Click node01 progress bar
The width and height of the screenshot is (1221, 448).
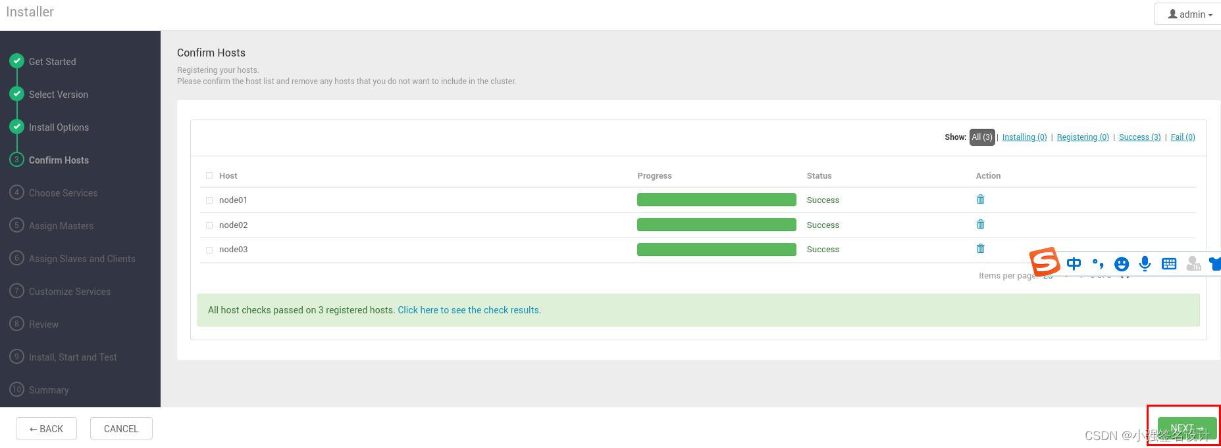(716, 200)
